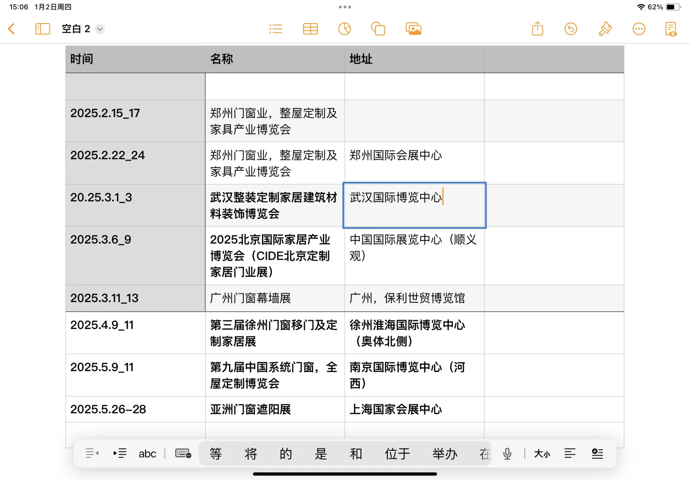This screenshot has width=690, height=480.
Task: Select the exhibition name in the 2025.2.22_24 row
Action: point(275,163)
